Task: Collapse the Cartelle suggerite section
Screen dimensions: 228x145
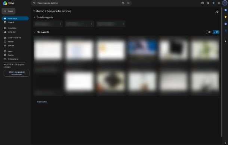Action: coord(34,18)
